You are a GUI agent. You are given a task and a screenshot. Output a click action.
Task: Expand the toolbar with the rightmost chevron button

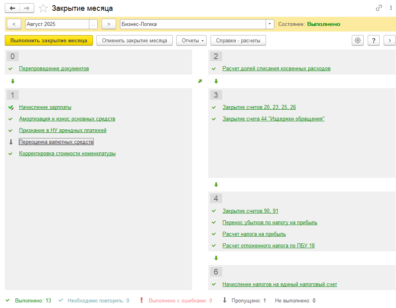(x=390, y=40)
